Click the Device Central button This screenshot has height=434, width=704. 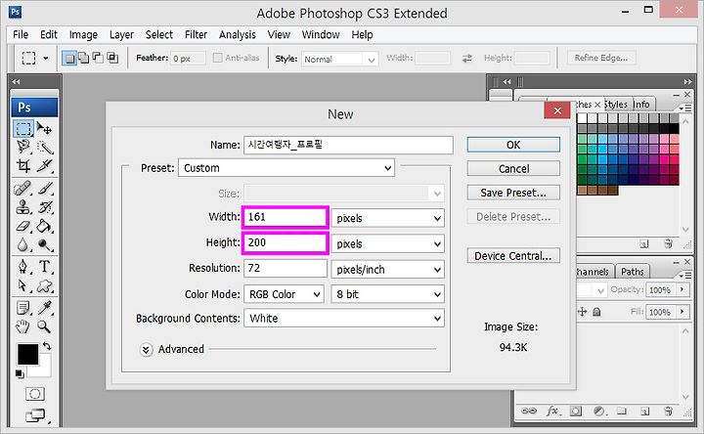click(x=513, y=255)
